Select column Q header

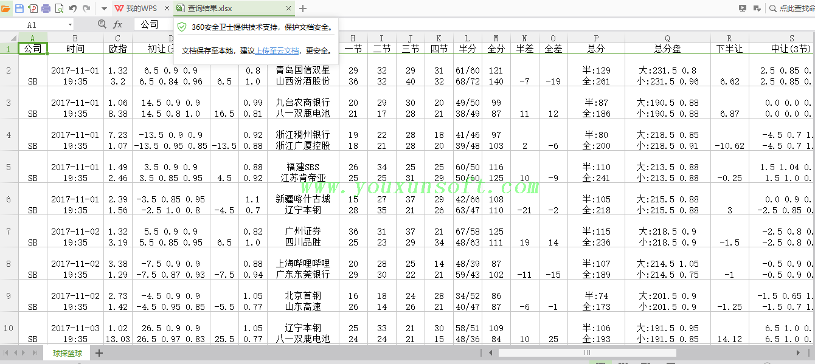point(667,38)
